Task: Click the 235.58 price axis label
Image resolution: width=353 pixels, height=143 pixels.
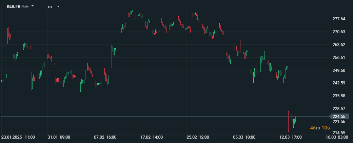Action: [x=339, y=96]
